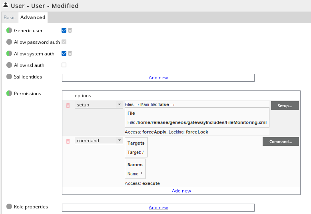Delete the setup permission row
311x214 pixels.
68,105
